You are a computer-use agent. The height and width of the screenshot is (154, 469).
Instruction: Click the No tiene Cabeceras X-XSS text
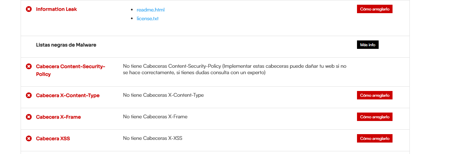click(153, 138)
